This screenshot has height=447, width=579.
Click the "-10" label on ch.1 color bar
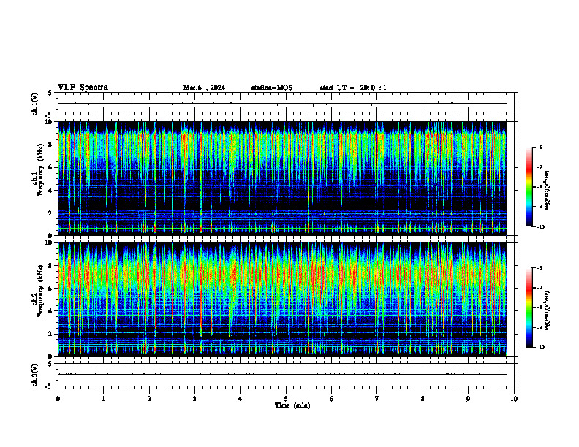(541, 227)
